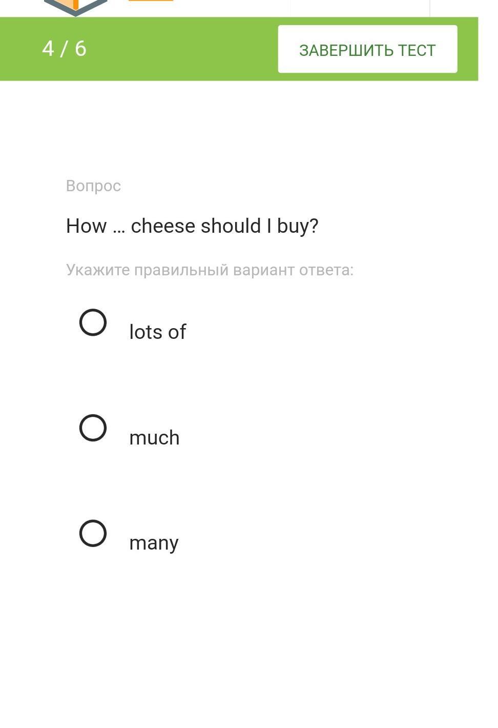498x728 pixels.
Task: Click the number 6 in the counter
Action: click(x=80, y=49)
